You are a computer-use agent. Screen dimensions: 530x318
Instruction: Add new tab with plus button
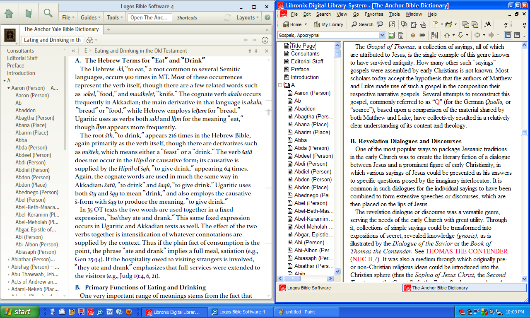(108, 29)
